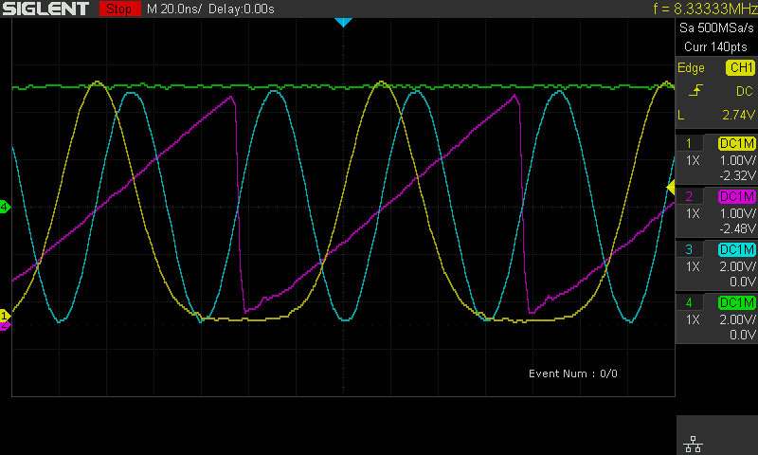The width and height of the screenshot is (758, 455).
Task: Select the Delay:0.00s readout
Action: (242, 9)
